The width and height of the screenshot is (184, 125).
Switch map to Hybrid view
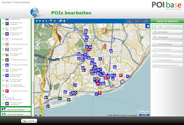pos(137,21)
